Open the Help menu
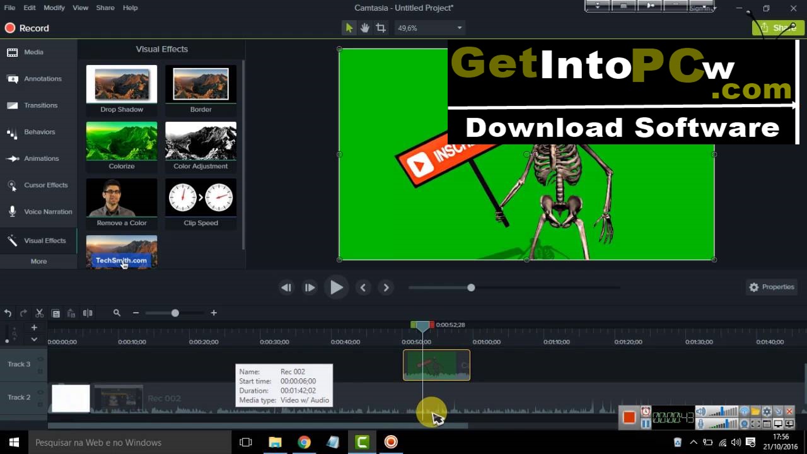The height and width of the screenshot is (454, 807). pos(130,8)
